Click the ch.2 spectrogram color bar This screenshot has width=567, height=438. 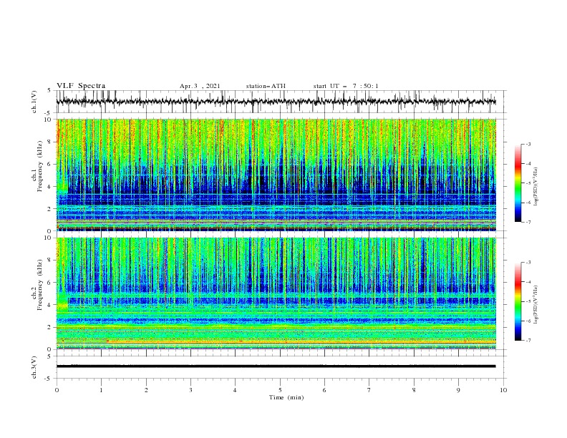(x=518, y=301)
